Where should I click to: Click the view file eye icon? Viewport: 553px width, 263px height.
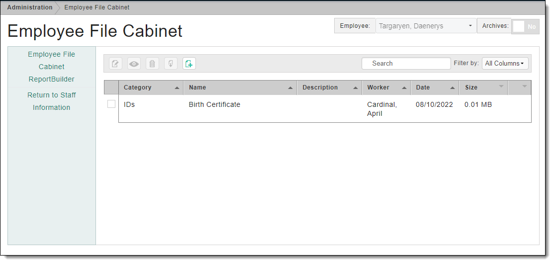tap(134, 64)
